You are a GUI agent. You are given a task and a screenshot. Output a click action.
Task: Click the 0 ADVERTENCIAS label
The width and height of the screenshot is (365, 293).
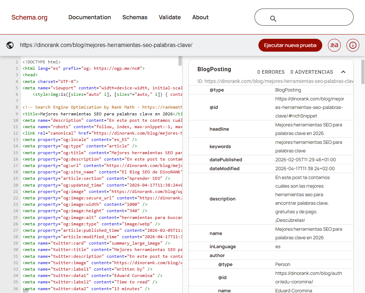click(312, 72)
